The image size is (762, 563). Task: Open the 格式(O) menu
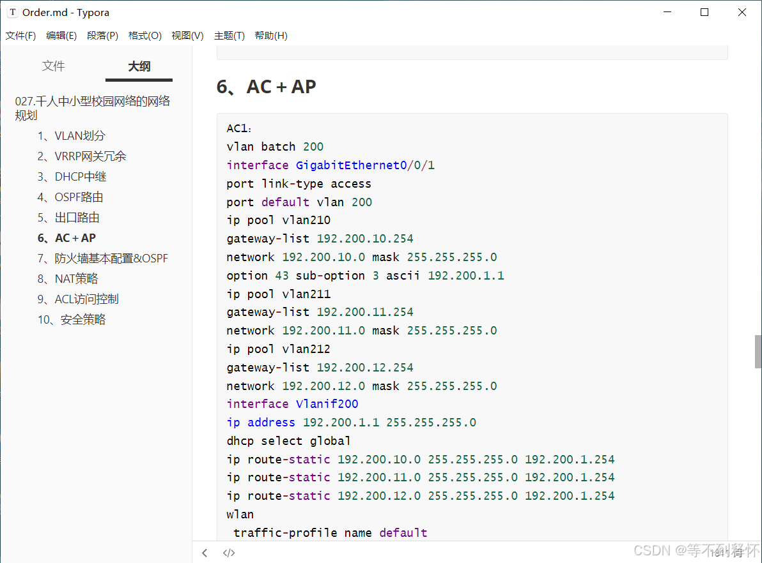pyautogui.click(x=145, y=36)
